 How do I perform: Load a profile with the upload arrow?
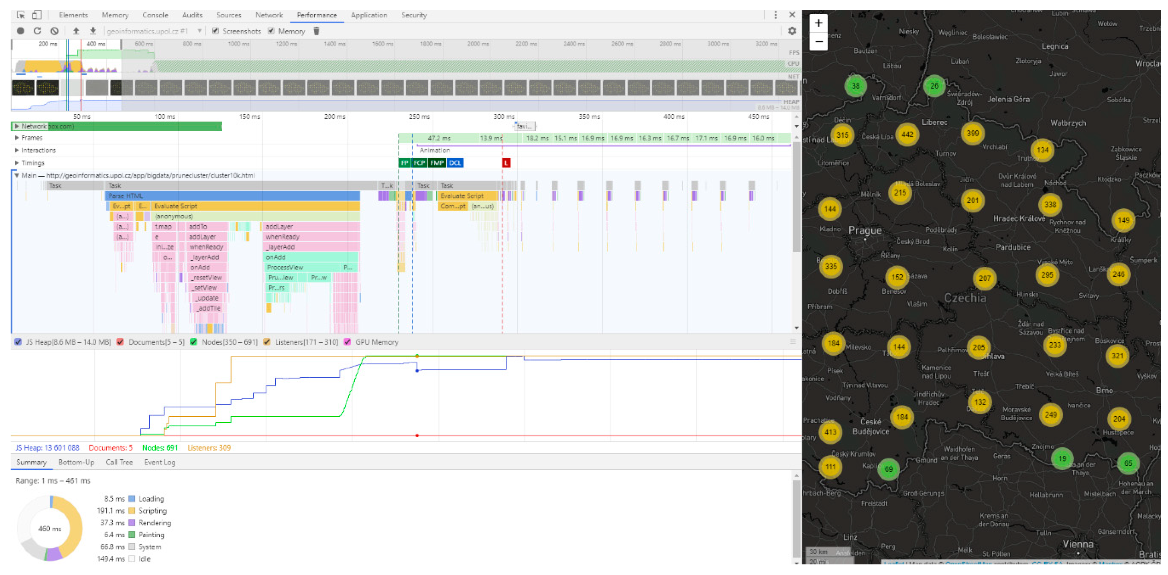[x=76, y=31]
